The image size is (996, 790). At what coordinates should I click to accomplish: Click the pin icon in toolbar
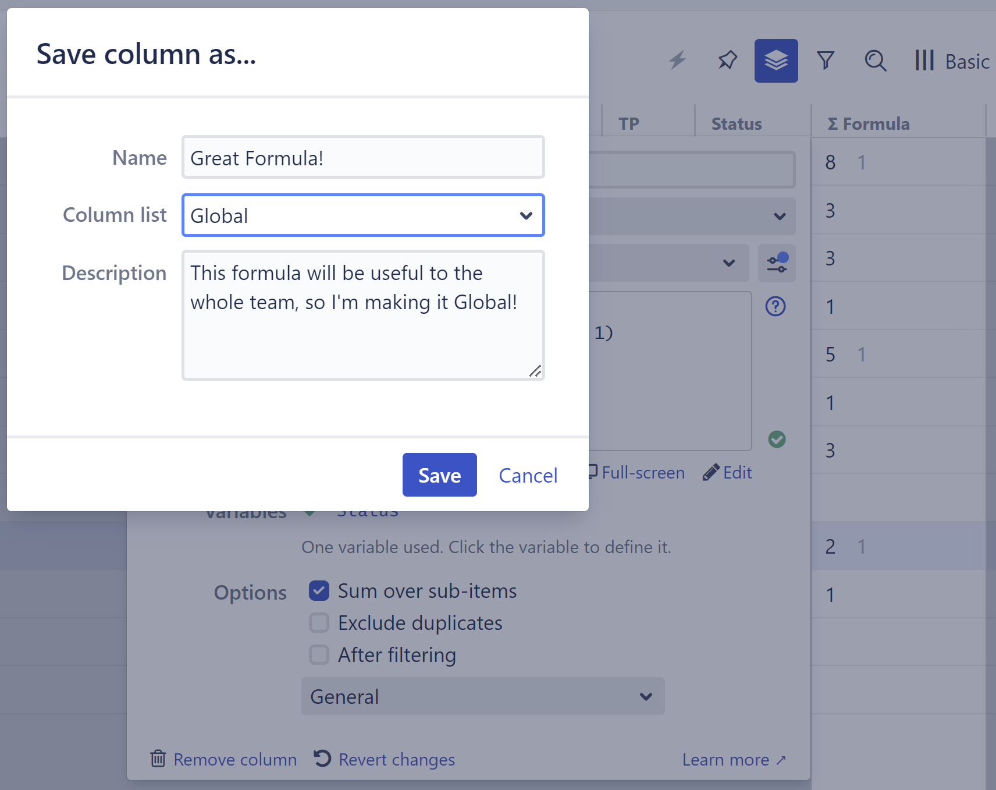(x=727, y=61)
